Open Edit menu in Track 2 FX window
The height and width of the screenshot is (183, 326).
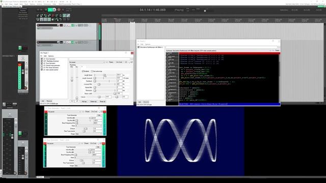coord(142,44)
